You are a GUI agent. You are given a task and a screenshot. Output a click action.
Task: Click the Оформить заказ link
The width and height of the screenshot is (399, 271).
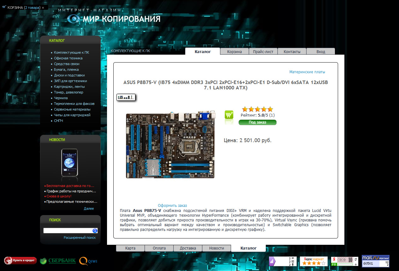(x=172, y=206)
